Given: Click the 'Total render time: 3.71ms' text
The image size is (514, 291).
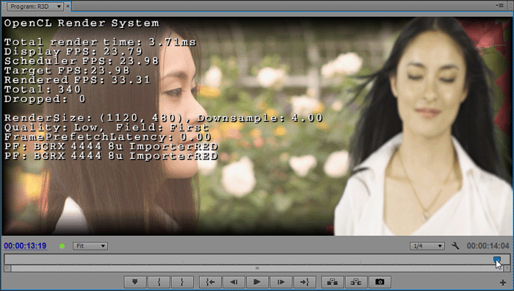Looking at the screenshot, I should [100, 42].
